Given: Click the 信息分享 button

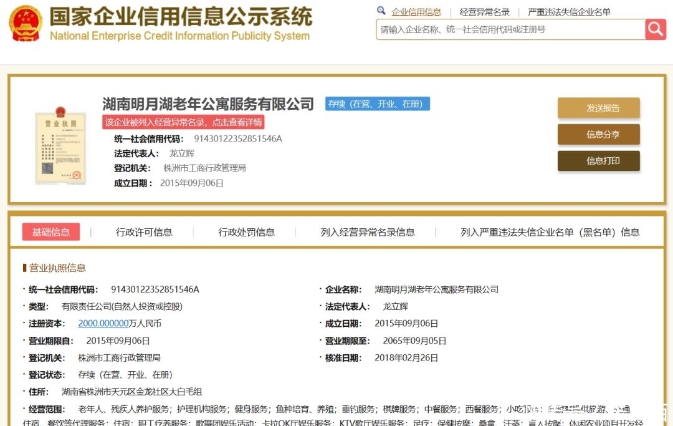Looking at the screenshot, I should [598, 134].
